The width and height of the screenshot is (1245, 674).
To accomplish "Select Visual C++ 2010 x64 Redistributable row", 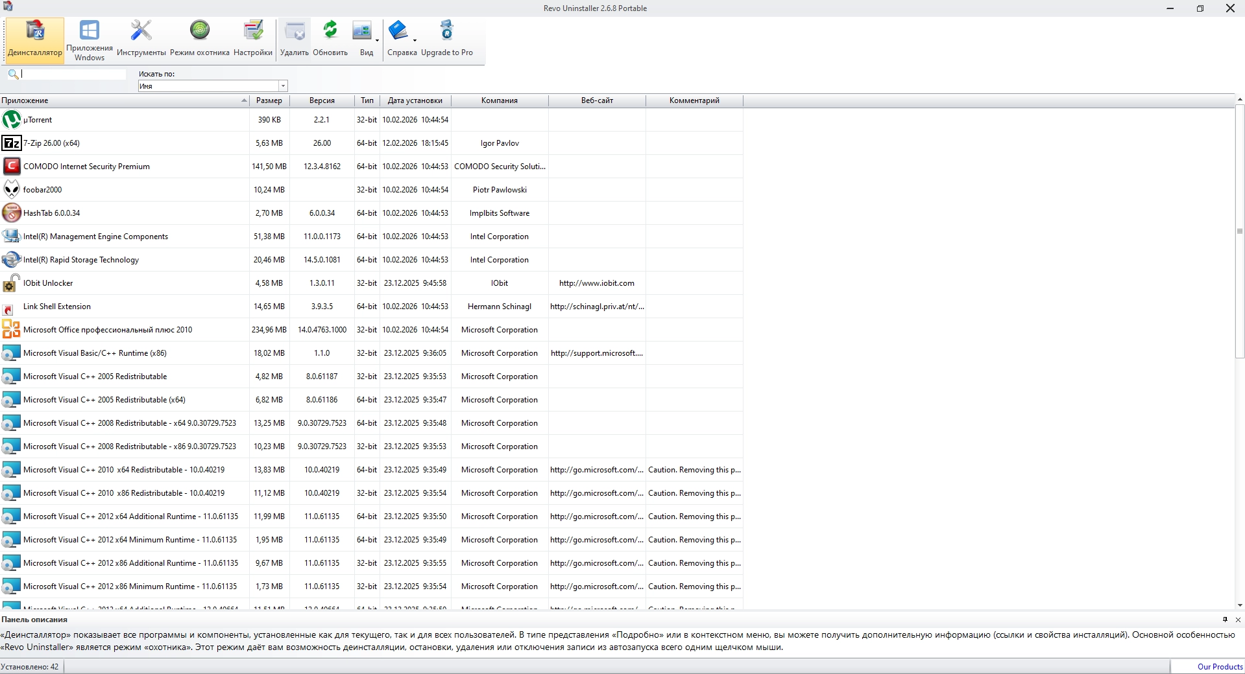I will pos(371,470).
